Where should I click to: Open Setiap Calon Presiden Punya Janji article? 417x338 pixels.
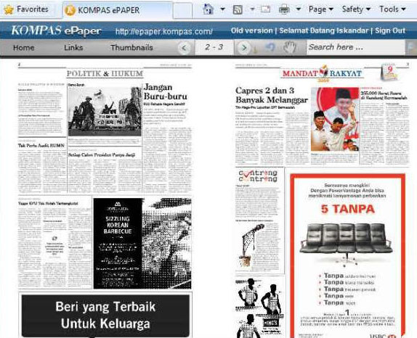point(102,154)
